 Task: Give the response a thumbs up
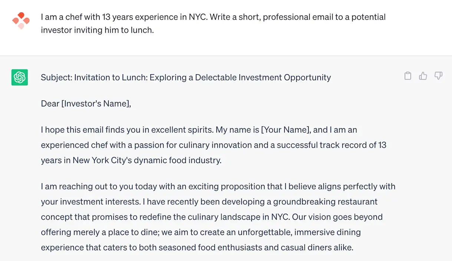[x=423, y=76]
